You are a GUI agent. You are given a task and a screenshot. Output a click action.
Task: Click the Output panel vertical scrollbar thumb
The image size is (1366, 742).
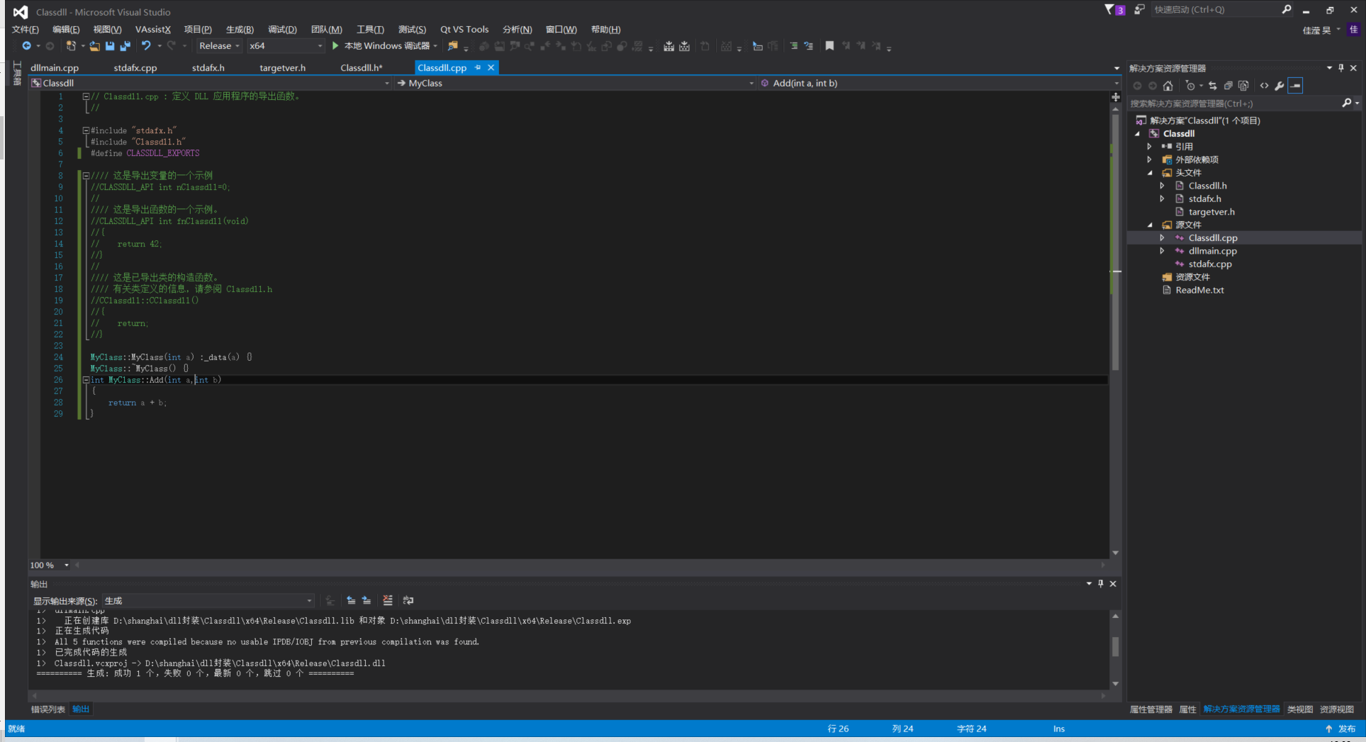[1115, 646]
